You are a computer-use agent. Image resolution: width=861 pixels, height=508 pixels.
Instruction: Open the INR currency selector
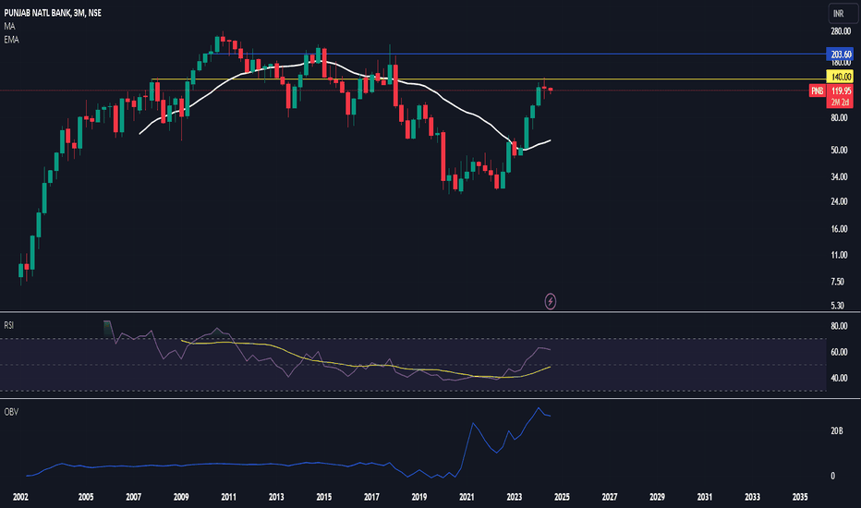[x=843, y=14]
